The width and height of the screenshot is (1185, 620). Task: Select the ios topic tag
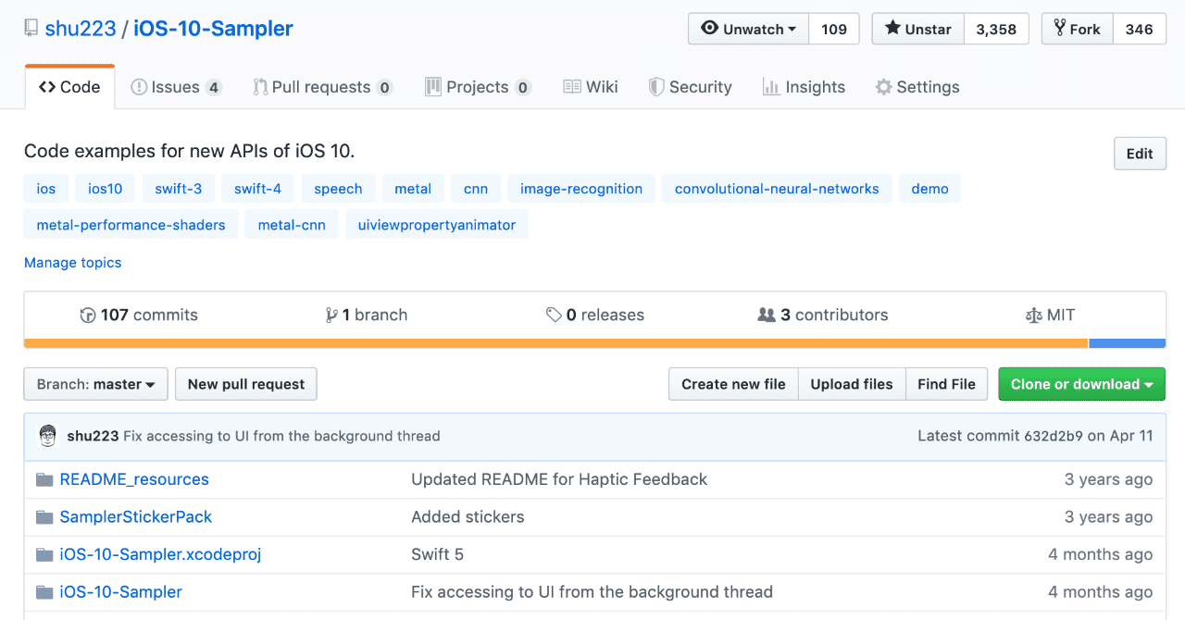click(46, 189)
